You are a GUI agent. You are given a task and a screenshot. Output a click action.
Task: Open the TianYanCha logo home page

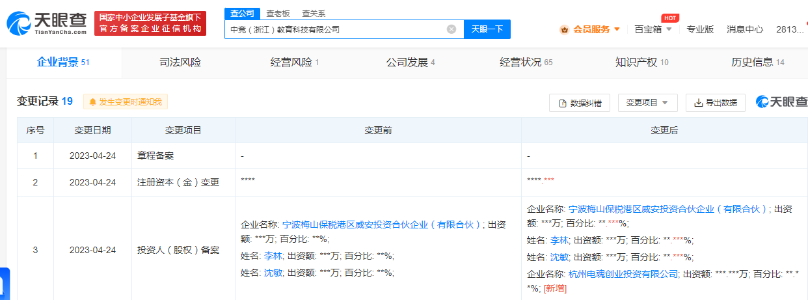pyautogui.click(x=47, y=23)
